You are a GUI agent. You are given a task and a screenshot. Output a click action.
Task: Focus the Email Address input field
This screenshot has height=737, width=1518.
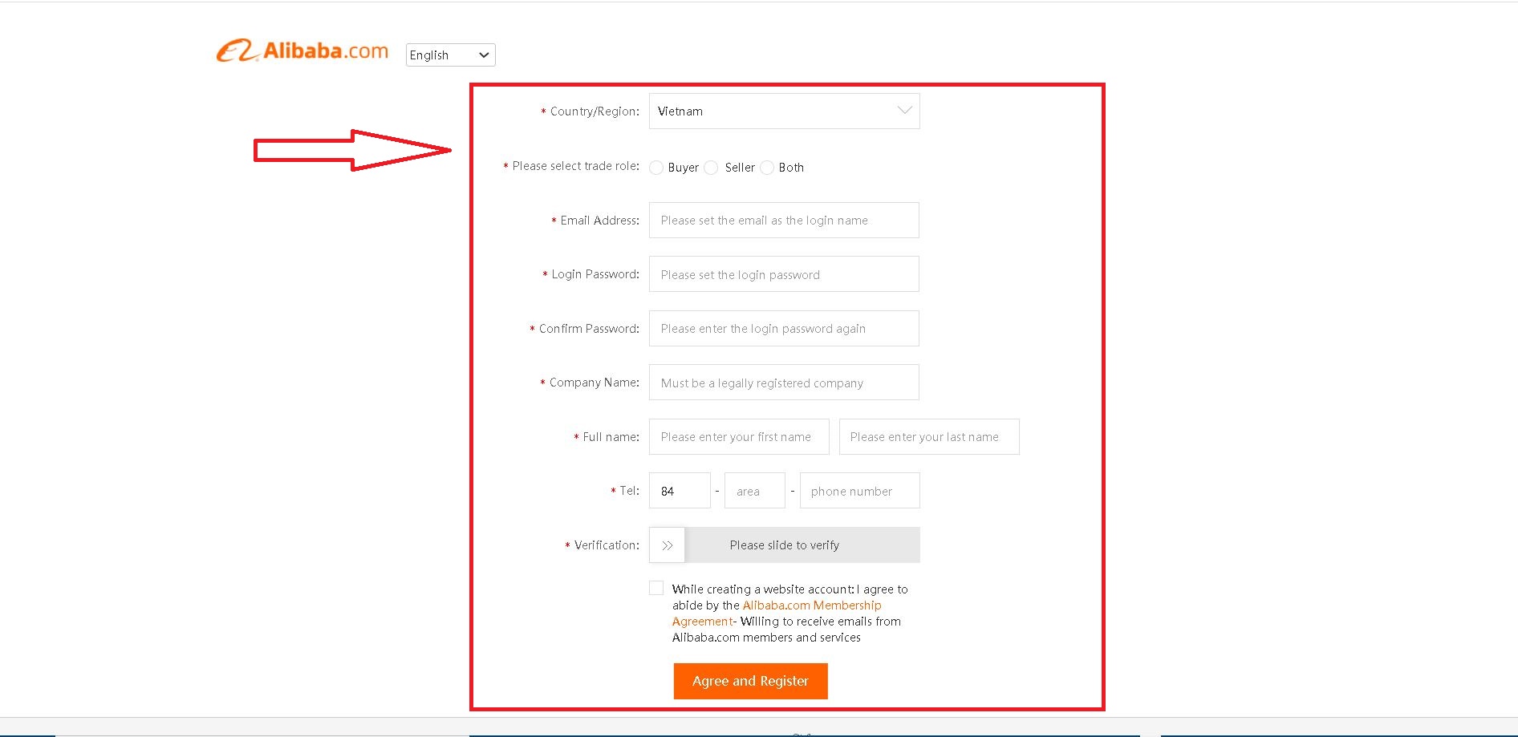(784, 221)
